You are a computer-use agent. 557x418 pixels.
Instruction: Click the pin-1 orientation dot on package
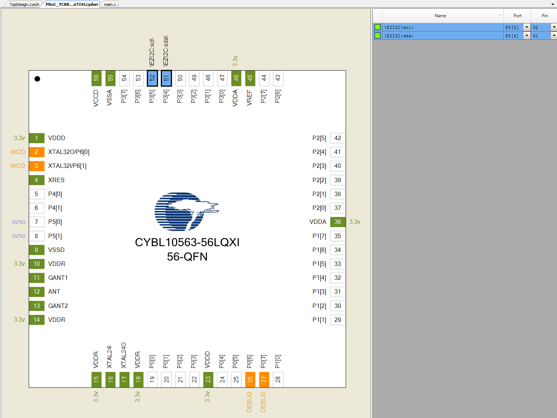coord(37,79)
